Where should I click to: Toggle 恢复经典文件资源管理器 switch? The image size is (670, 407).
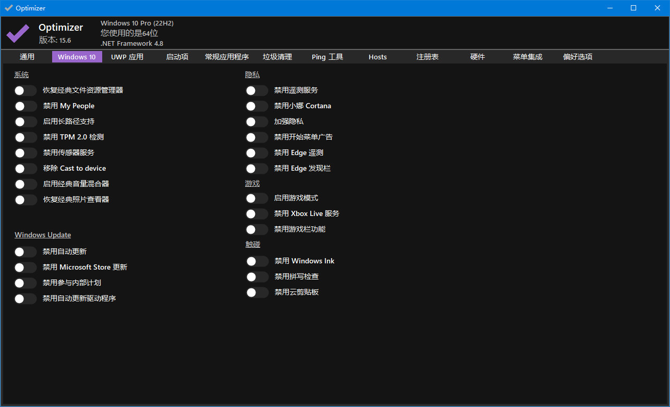(x=26, y=91)
